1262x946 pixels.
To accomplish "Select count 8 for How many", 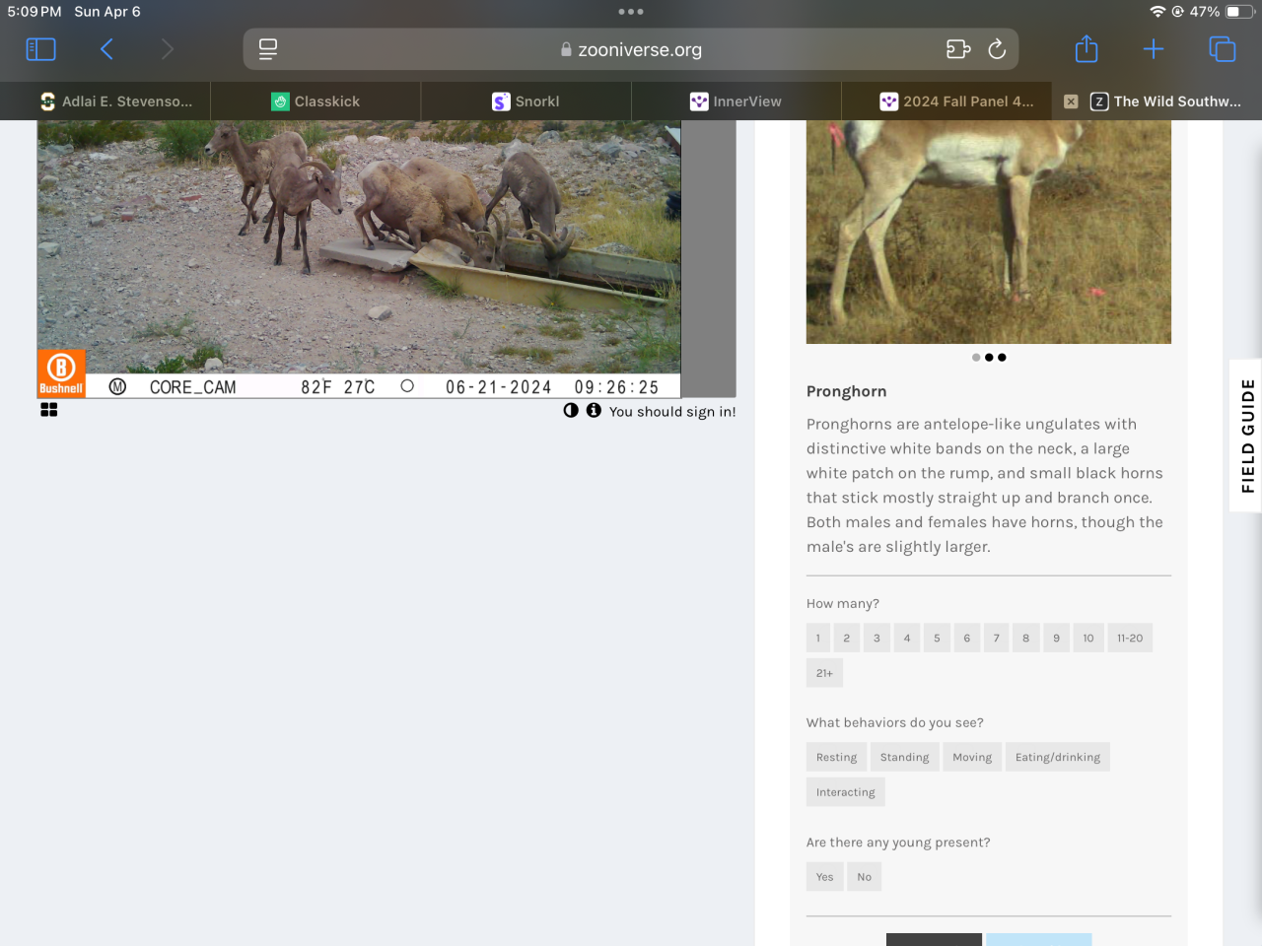I will coord(1026,638).
